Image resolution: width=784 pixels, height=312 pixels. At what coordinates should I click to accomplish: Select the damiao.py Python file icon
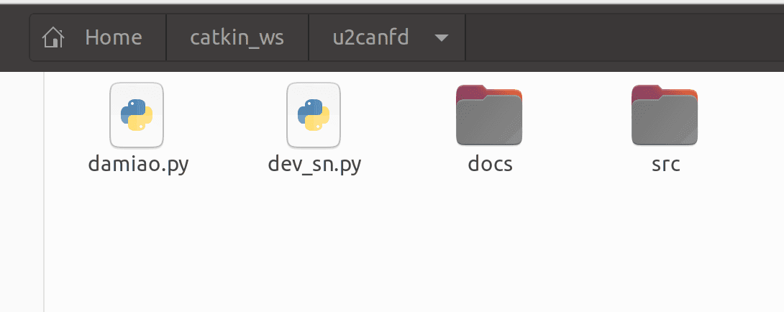(x=137, y=115)
